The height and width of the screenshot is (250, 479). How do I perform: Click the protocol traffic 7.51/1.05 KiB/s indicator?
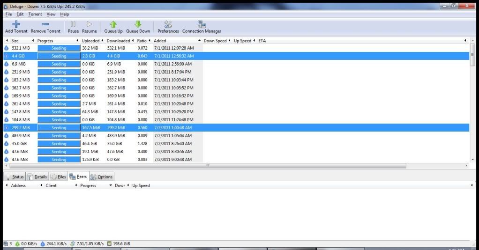click(x=87, y=243)
